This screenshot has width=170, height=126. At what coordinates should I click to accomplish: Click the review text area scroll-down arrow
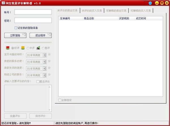(x=50, y=110)
